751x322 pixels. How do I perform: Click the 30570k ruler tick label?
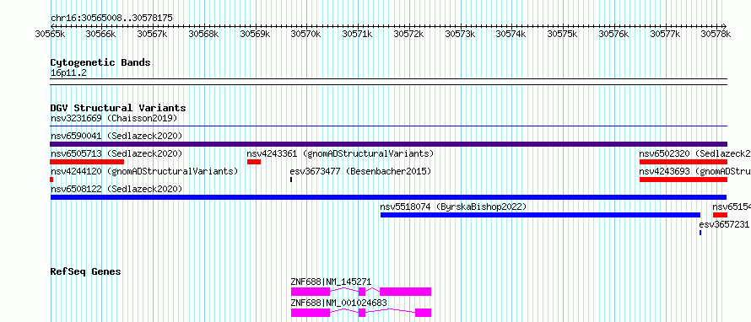pos(305,34)
